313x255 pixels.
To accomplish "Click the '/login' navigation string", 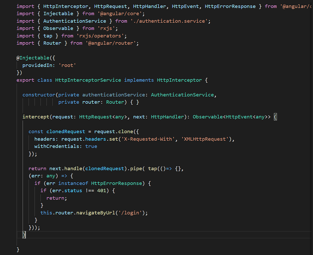I will click(130, 213).
